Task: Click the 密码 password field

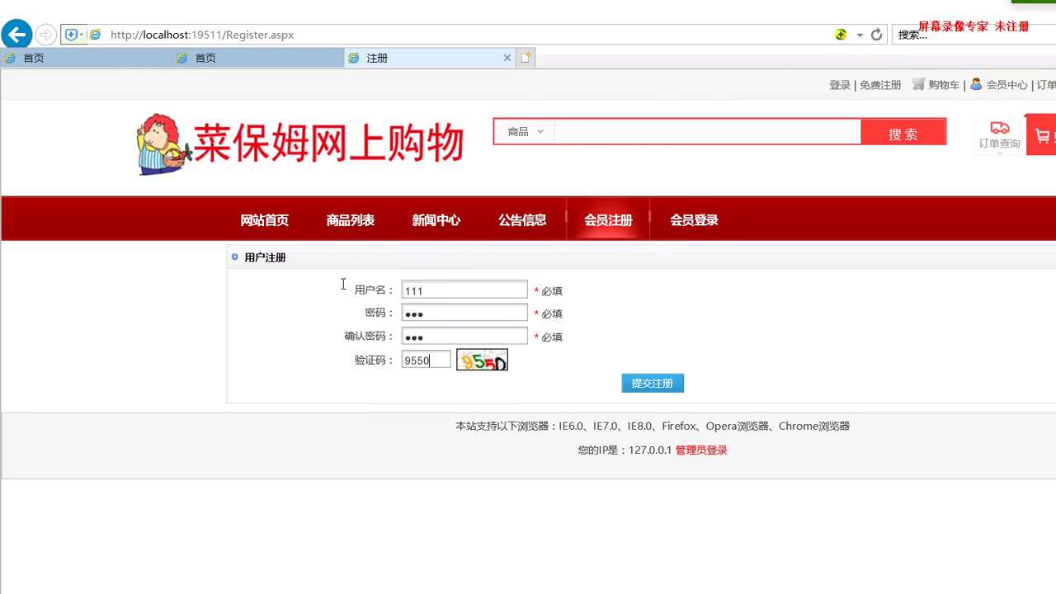Action: [x=464, y=313]
